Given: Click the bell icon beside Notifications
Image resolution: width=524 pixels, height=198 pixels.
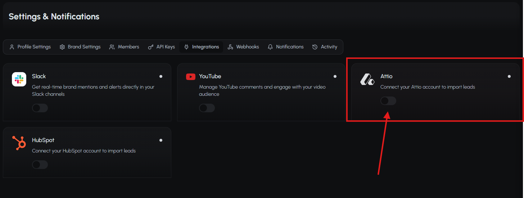Looking at the screenshot, I should pyautogui.click(x=270, y=47).
